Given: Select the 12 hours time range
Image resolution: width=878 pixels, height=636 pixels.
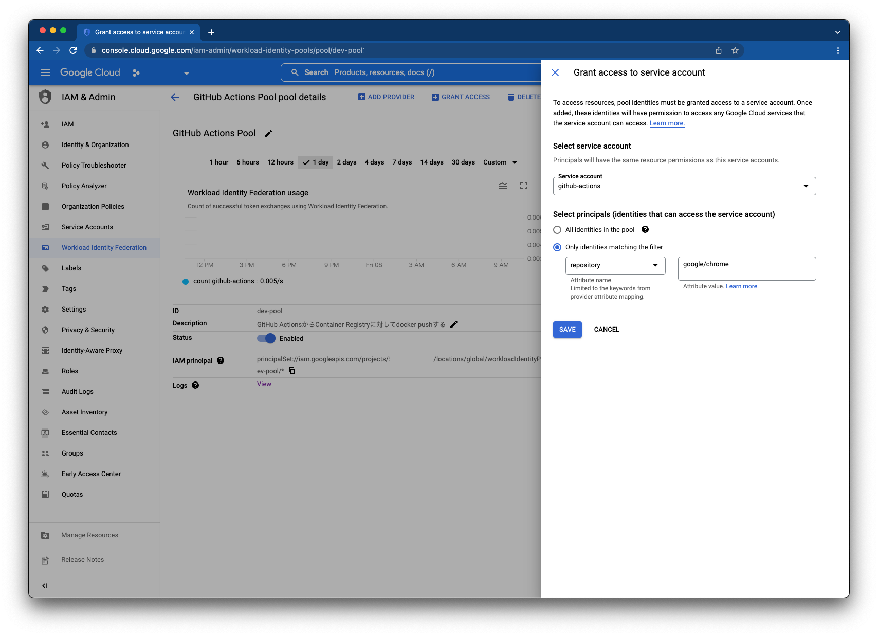Looking at the screenshot, I should coord(280,162).
